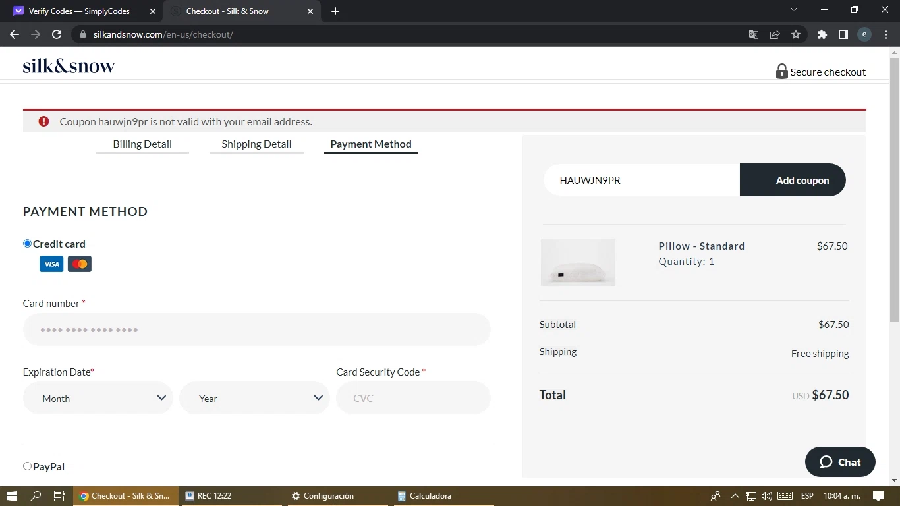900x506 pixels.
Task: Open the touch keyboard tray icon
Action: (x=785, y=496)
